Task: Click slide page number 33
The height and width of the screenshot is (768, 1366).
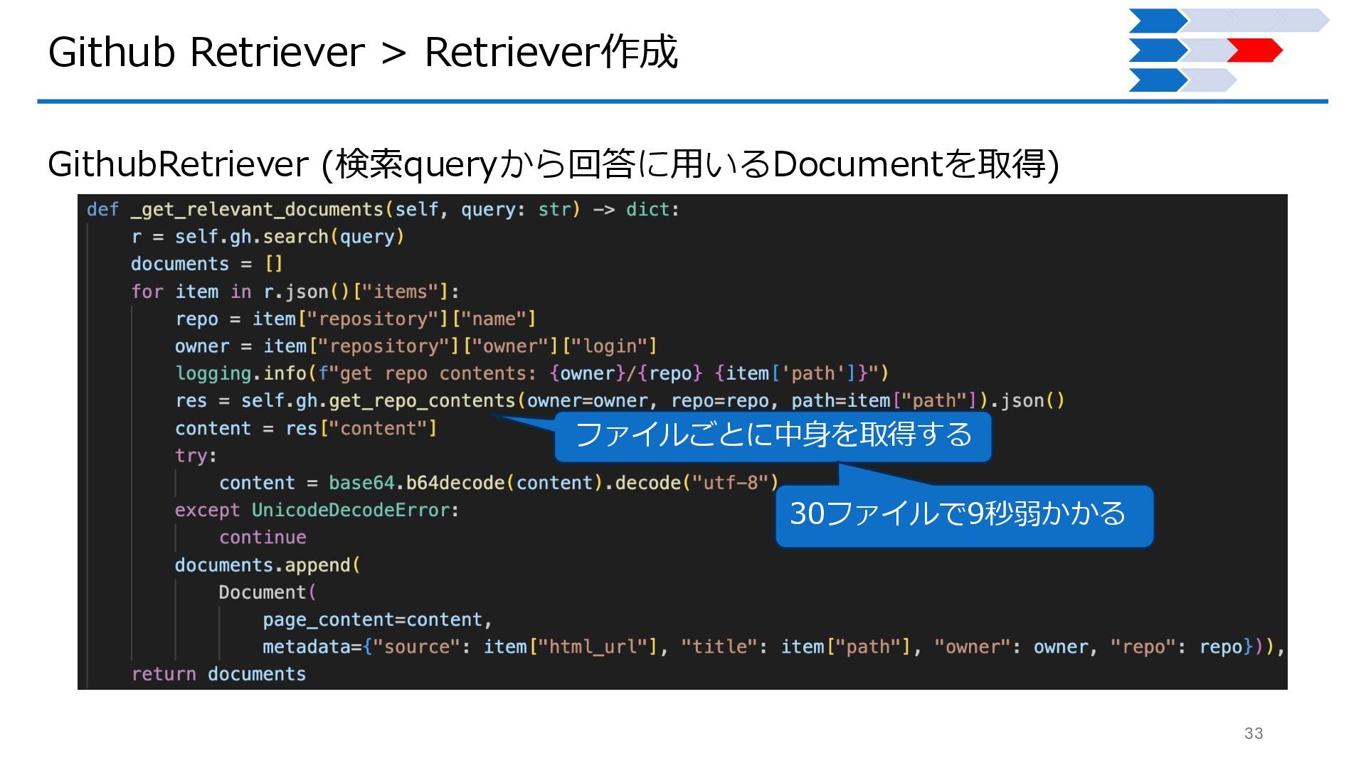Action: click(1254, 733)
